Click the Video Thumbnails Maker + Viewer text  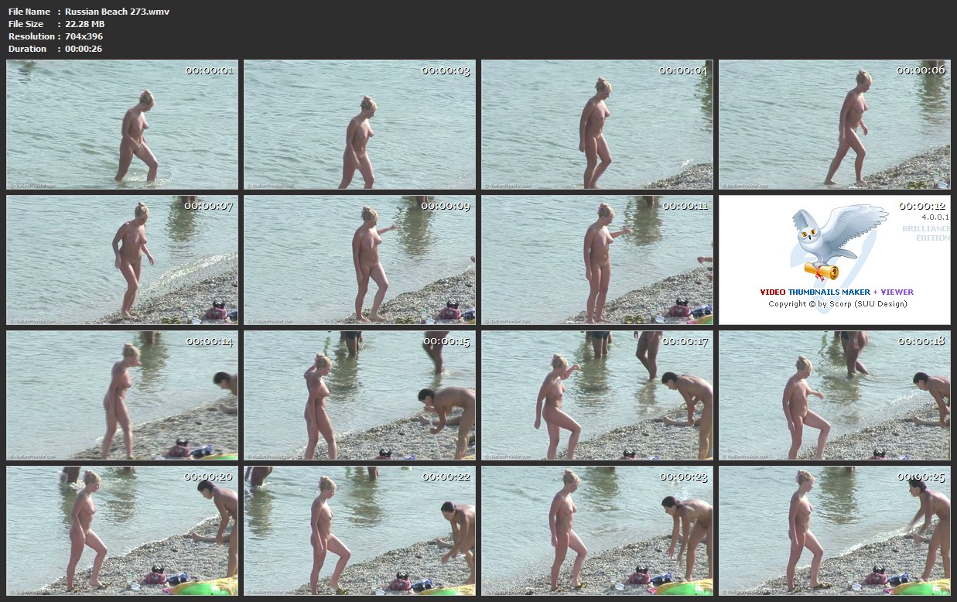click(836, 292)
